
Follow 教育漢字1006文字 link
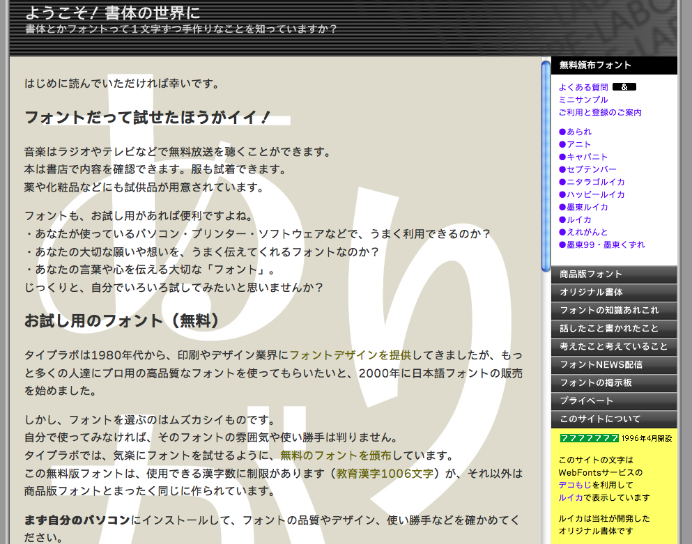click(x=385, y=474)
